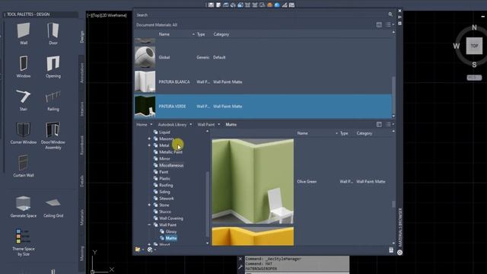Toggle library panel layout icon

(379, 124)
